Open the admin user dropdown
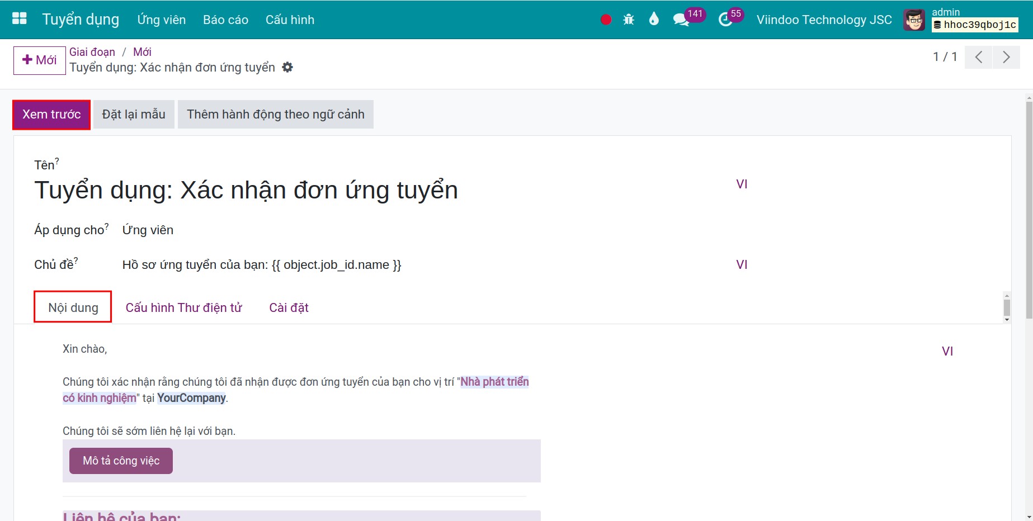The height and width of the screenshot is (521, 1033). (x=945, y=12)
